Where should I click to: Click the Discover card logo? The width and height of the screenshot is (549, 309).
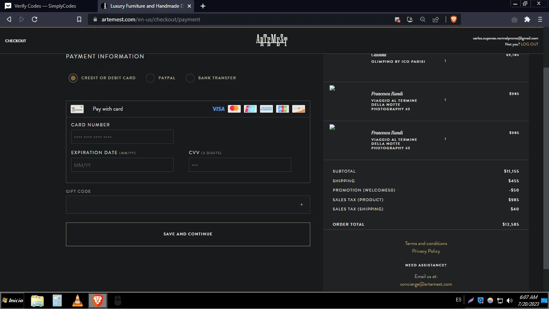(x=299, y=109)
